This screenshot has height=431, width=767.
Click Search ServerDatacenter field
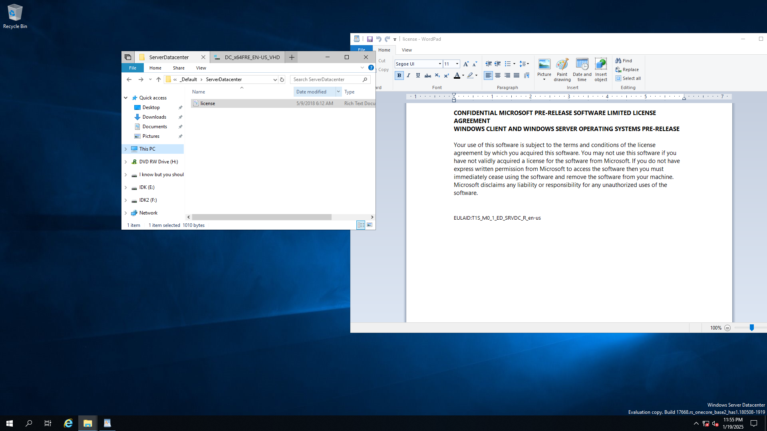pos(330,79)
